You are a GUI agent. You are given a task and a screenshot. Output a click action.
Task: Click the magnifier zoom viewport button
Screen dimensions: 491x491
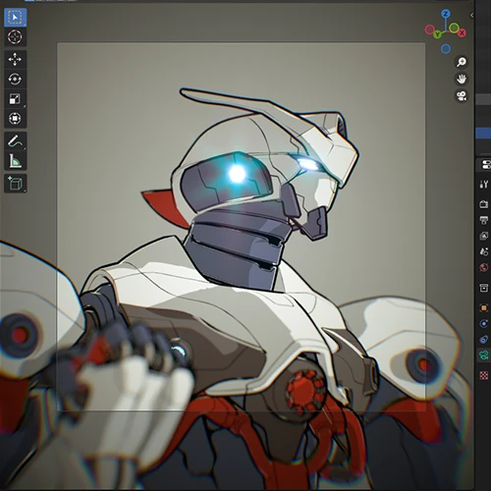[462, 62]
